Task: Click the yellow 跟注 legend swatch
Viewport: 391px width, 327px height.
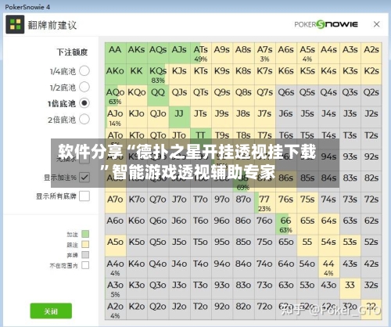Action: coord(85,244)
